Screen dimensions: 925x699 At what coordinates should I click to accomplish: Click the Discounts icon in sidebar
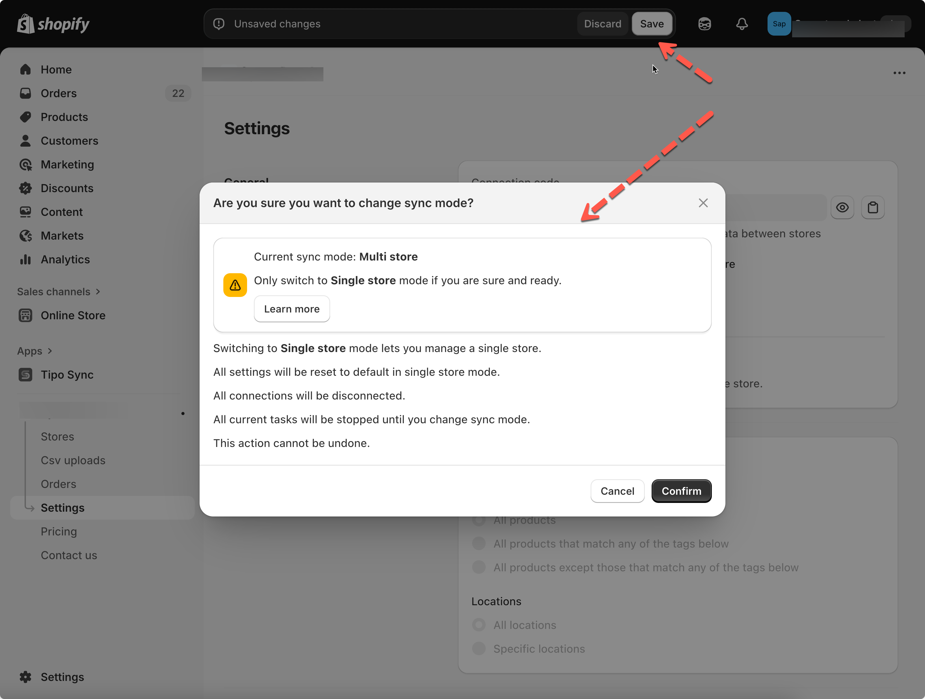(25, 188)
